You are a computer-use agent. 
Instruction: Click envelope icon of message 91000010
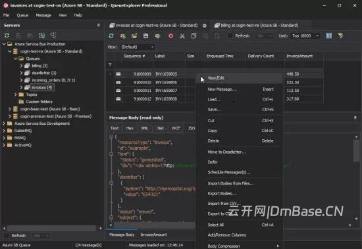point(118,82)
